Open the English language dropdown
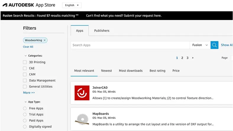The height and width of the screenshot is (131, 233). tap(72, 5)
